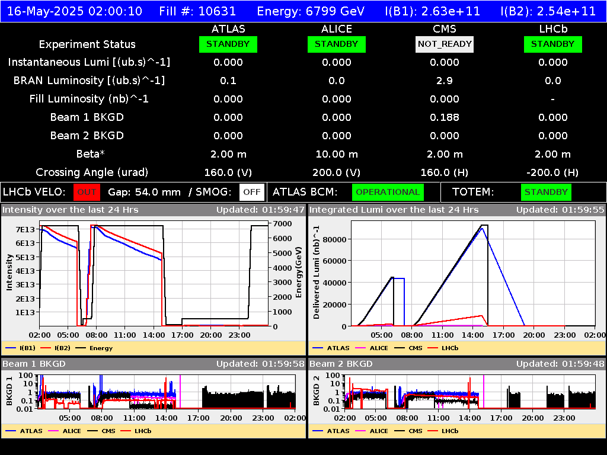This screenshot has width=607, height=455.
Task: Click inside the intensity and energy plot area
Action: tap(154, 273)
